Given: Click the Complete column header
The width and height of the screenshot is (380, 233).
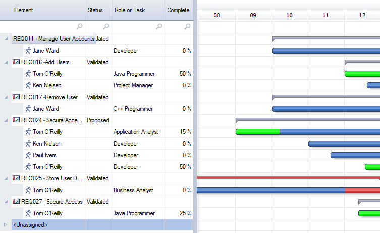Looking at the screenshot, I should click(178, 10).
